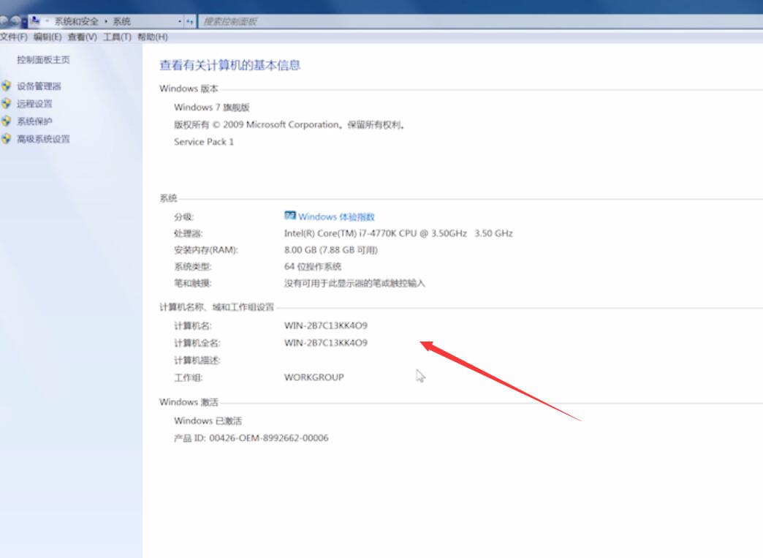The height and width of the screenshot is (558, 763).
Task: Click the 处理器 label
Action: click(189, 233)
